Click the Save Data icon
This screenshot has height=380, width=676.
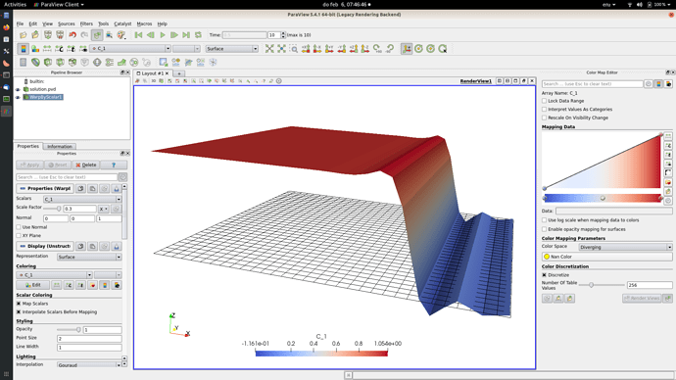click(35, 35)
